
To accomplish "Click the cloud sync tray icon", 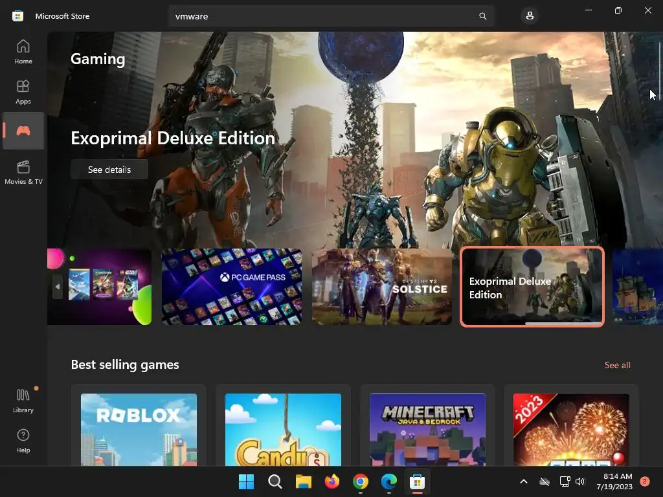I will pyautogui.click(x=545, y=481).
